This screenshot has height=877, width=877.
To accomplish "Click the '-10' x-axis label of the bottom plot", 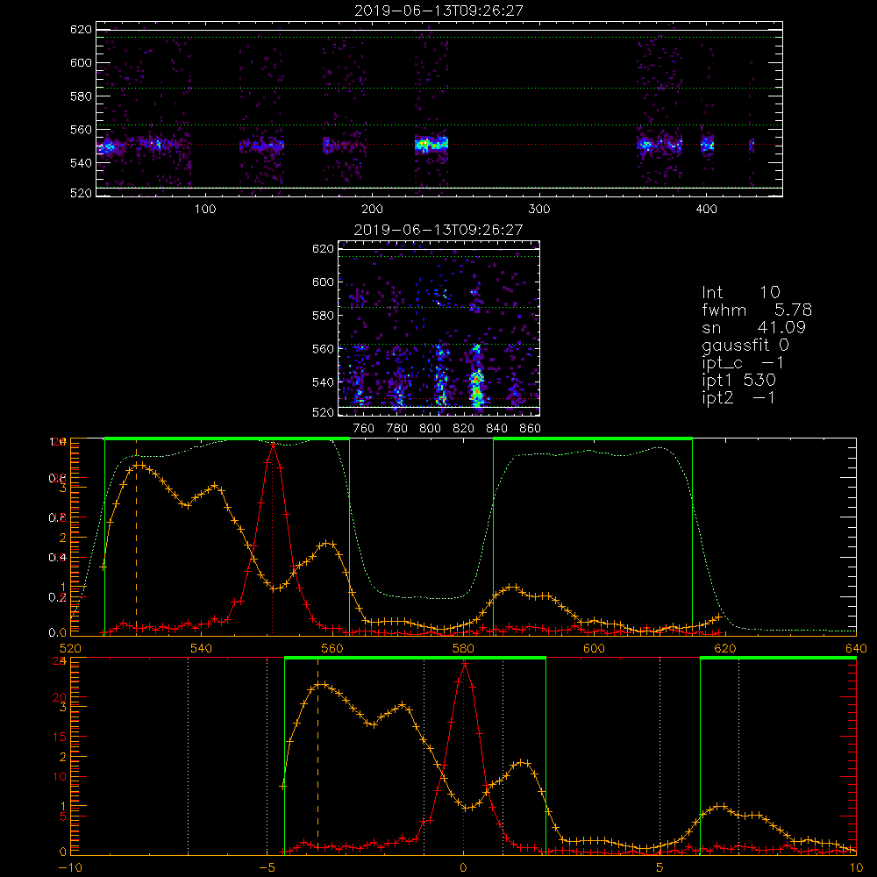I will coord(70,868).
